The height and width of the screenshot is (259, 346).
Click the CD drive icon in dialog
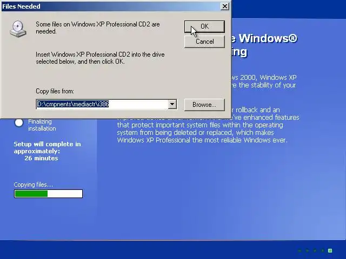[18, 29]
